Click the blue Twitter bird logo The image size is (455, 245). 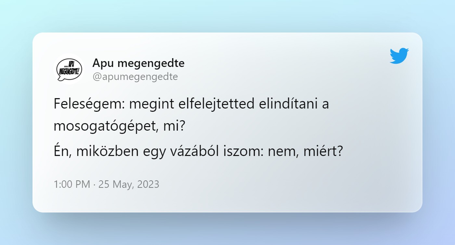click(x=399, y=56)
